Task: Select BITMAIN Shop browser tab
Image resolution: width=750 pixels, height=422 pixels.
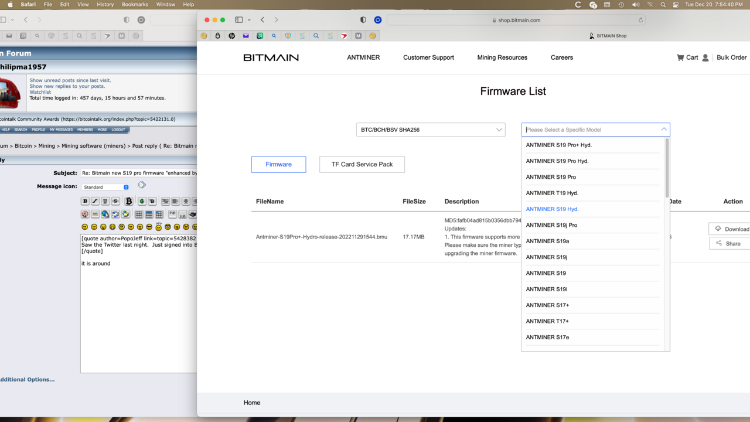Action: [x=608, y=36]
